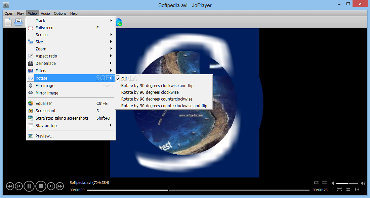Choose Rotate by 90 degrees counterclockwise and flip
The height and width of the screenshot is (198, 370).
coord(164,106)
